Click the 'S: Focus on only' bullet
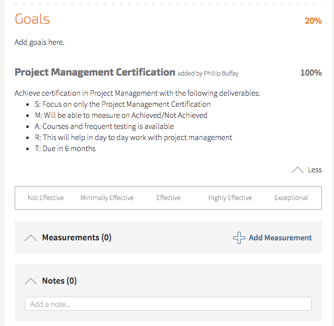 [x=123, y=104]
